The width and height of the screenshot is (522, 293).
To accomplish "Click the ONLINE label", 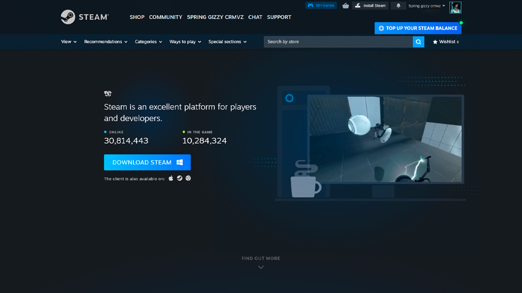I will (x=116, y=132).
